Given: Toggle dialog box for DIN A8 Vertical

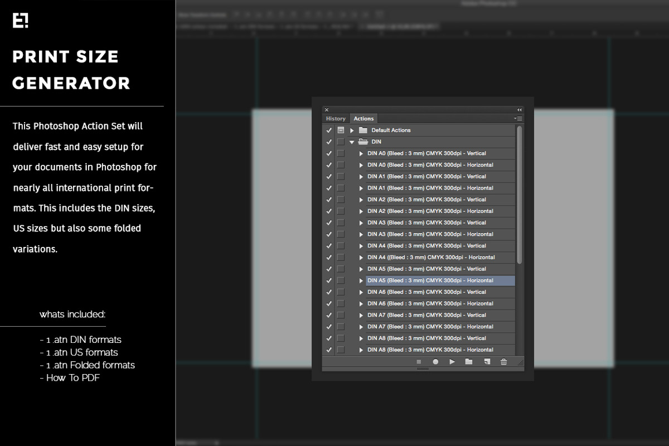Looking at the screenshot, I should [x=341, y=338].
